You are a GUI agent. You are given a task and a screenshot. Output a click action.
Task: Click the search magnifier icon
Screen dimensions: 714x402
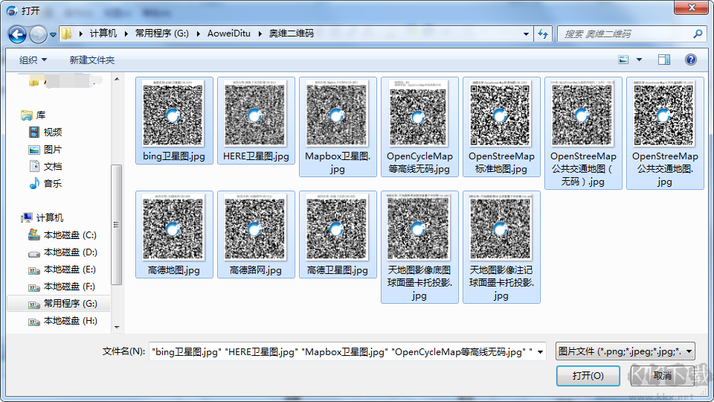click(x=698, y=34)
